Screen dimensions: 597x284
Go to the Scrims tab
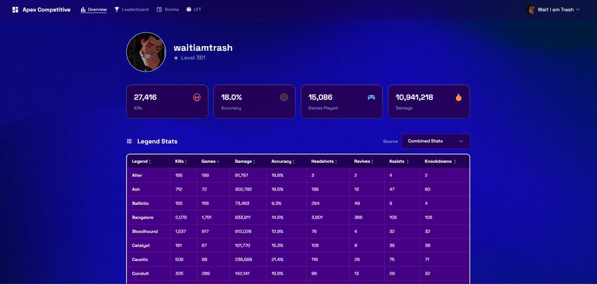168,9
